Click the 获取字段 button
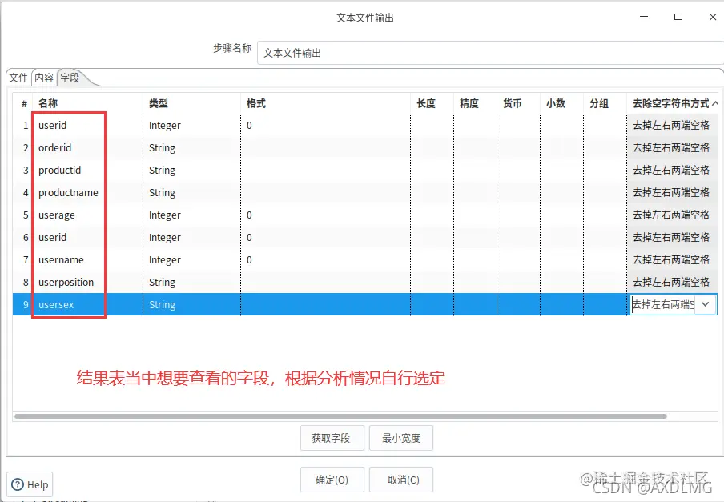Image resolution: width=724 pixels, height=502 pixels. coord(332,438)
